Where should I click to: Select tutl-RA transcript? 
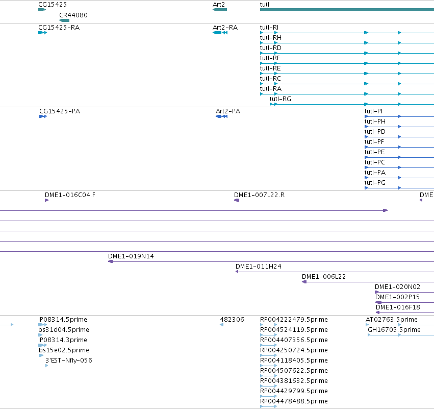click(x=271, y=89)
